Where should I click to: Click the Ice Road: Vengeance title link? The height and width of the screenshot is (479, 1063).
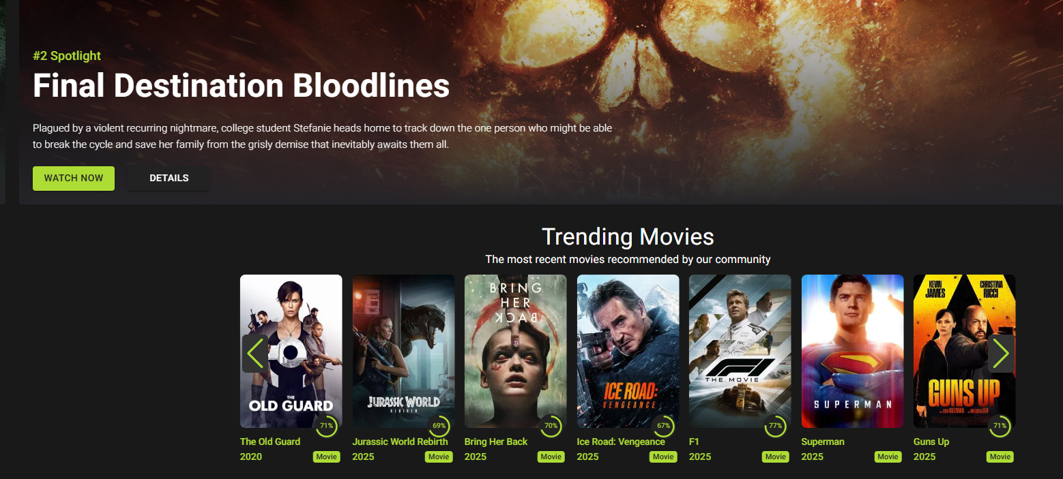click(x=621, y=442)
